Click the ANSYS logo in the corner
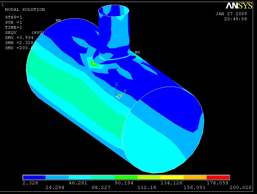This screenshot has height=194, width=257. pyautogui.click(x=239, y=6)
